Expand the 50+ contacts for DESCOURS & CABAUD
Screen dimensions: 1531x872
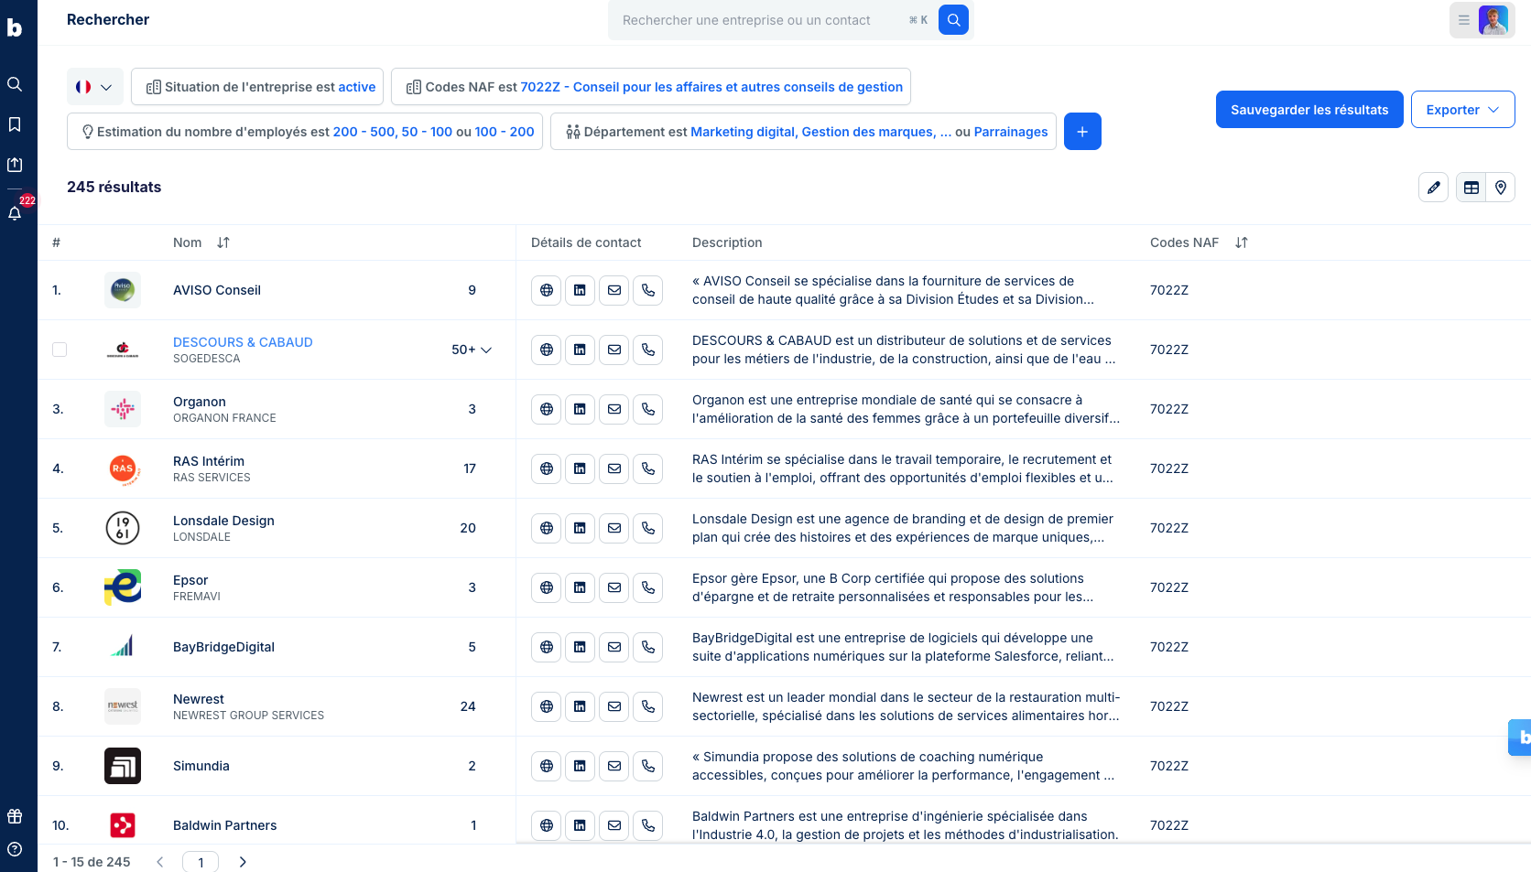[x=472, y=350]
